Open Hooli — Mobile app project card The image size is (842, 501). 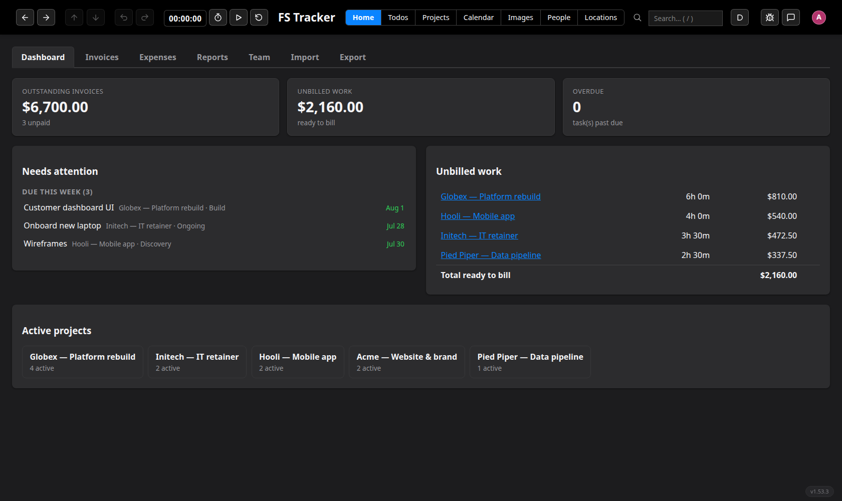[298, 362]
